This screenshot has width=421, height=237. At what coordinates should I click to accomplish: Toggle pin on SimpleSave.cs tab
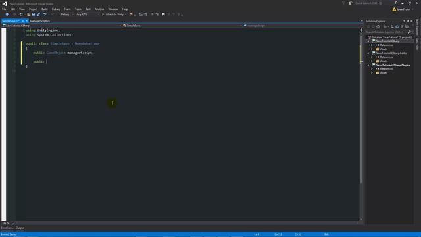coord(23,21)
